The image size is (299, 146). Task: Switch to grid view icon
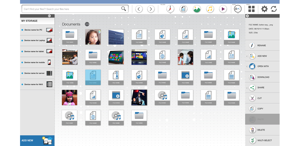[x=251, y=9]
